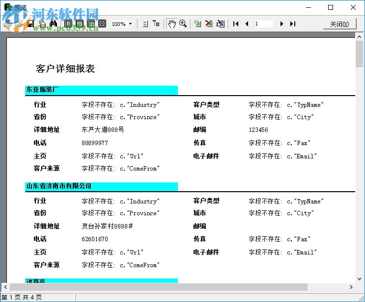Click vertical scrollbar down arrow
The height and width of the screenshot is (302, 365).
point(359,279)
